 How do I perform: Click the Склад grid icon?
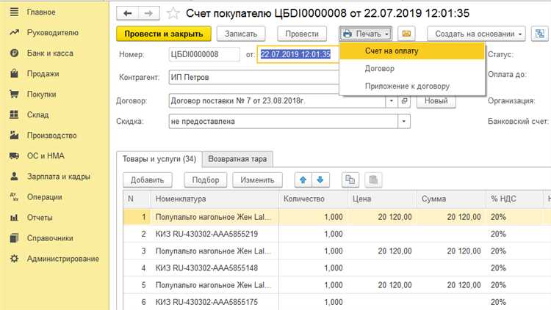click(14, 114)
